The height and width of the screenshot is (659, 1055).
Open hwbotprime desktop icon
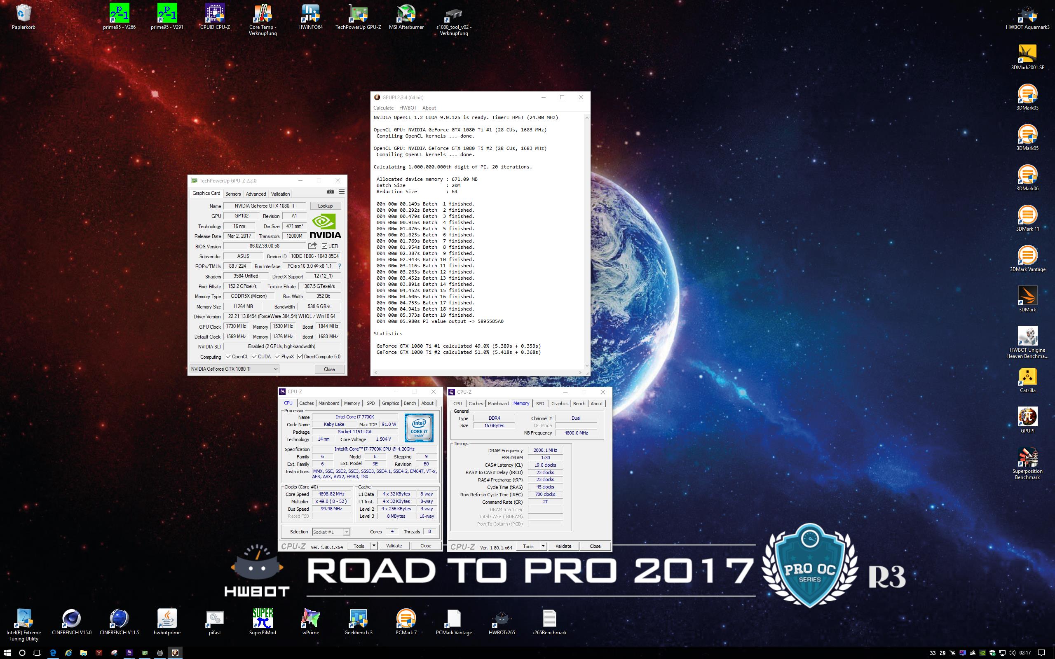pos(167,622)
